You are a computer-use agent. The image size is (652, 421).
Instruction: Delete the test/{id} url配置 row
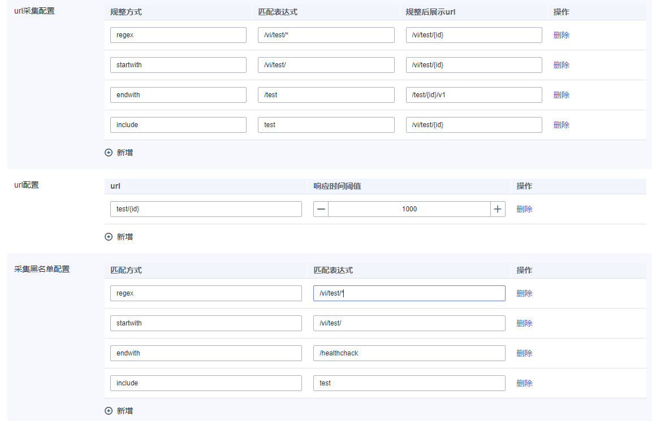pos(524,209)
